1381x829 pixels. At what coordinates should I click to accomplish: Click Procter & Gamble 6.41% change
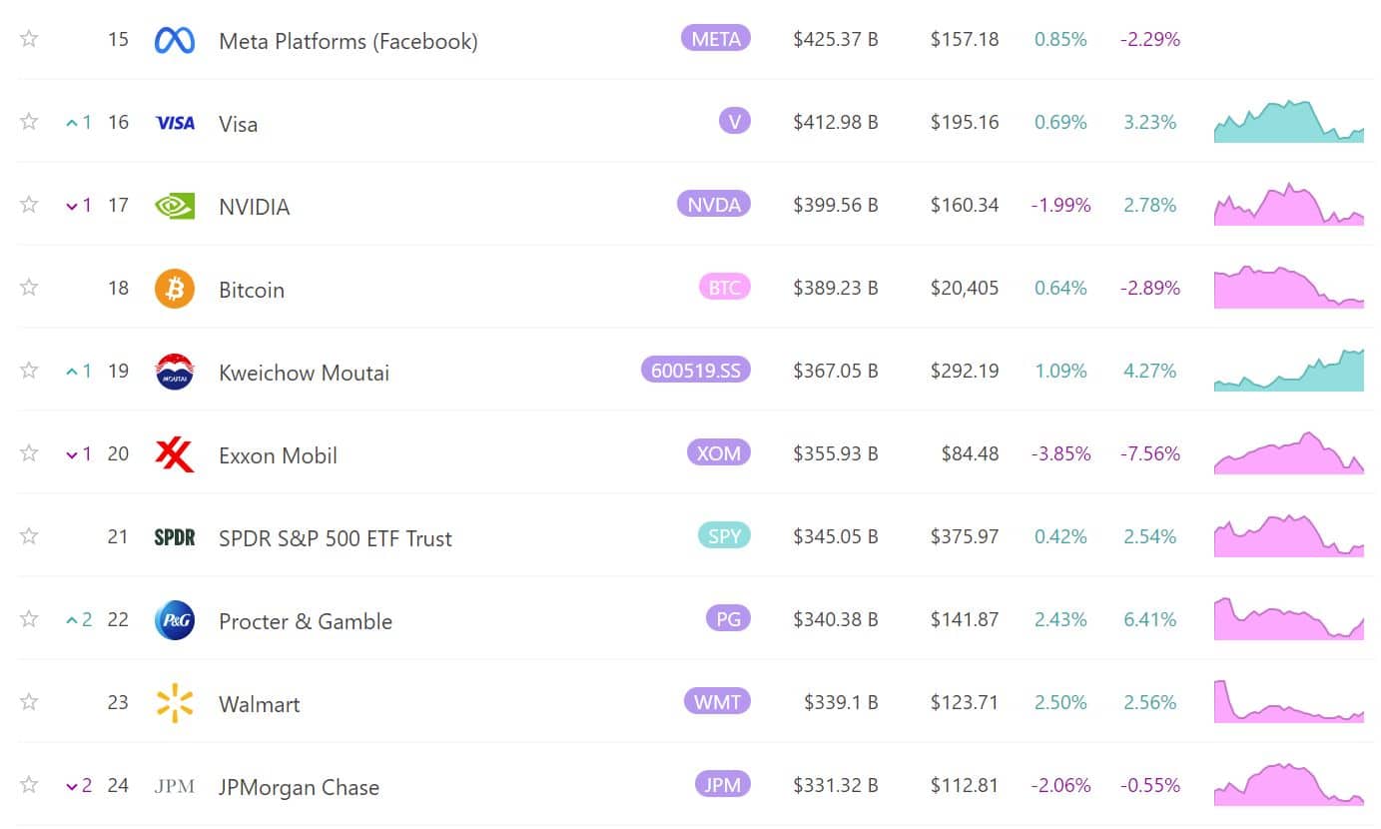[1150, 619]
